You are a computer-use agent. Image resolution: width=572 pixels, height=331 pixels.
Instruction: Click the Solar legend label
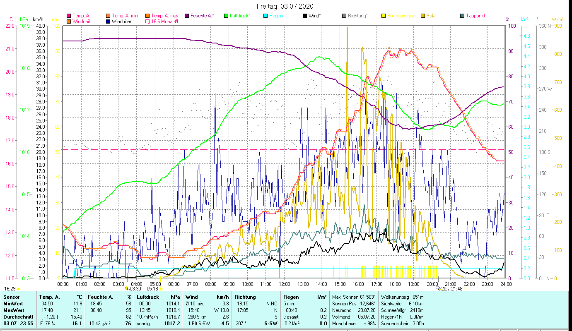tap(432, 16)
